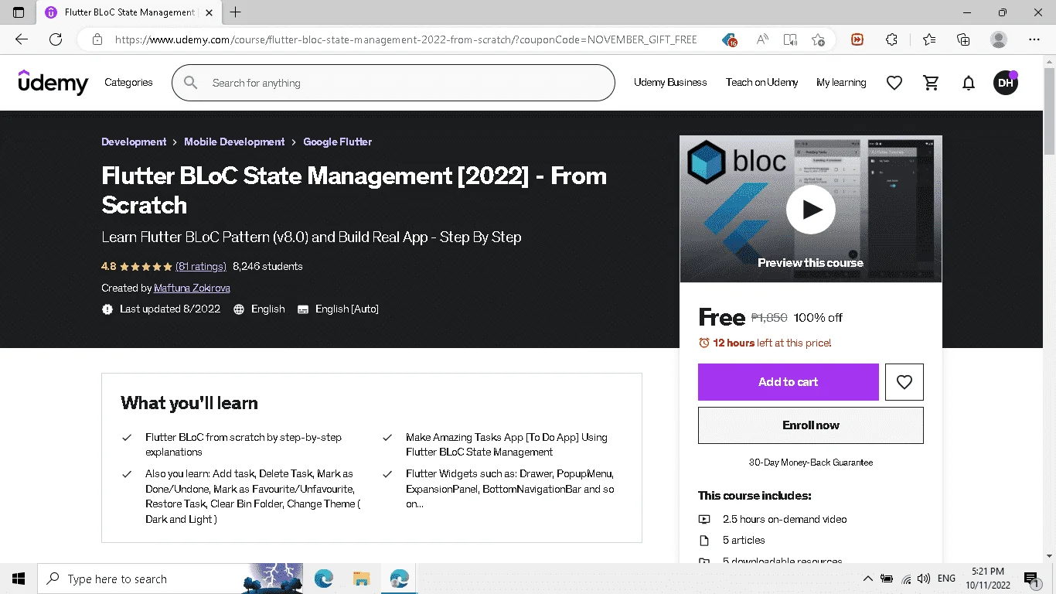Open a new browser tab

tap(236, 12)
